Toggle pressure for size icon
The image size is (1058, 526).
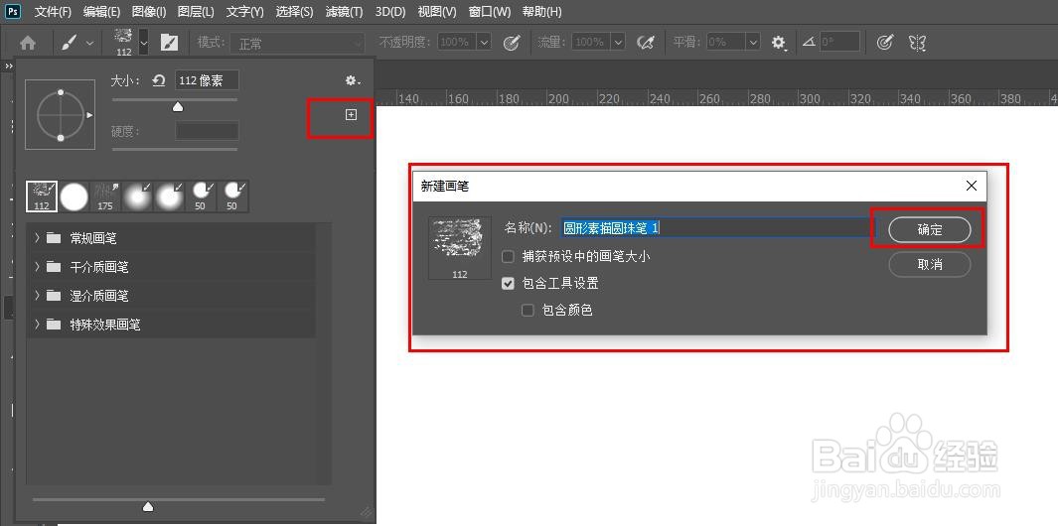884,43
